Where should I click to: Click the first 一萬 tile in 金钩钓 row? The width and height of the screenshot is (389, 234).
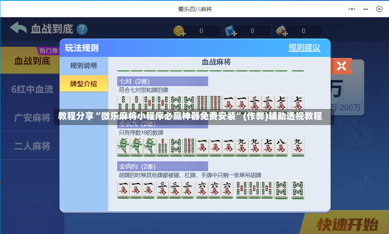click(123, 189)
